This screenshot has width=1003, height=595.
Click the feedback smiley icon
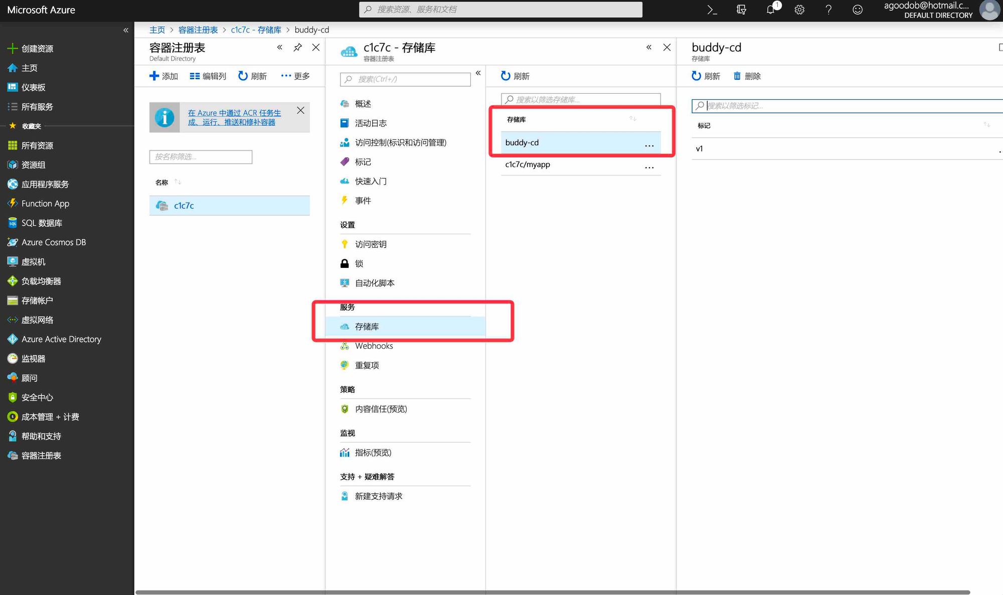(858, 10)
